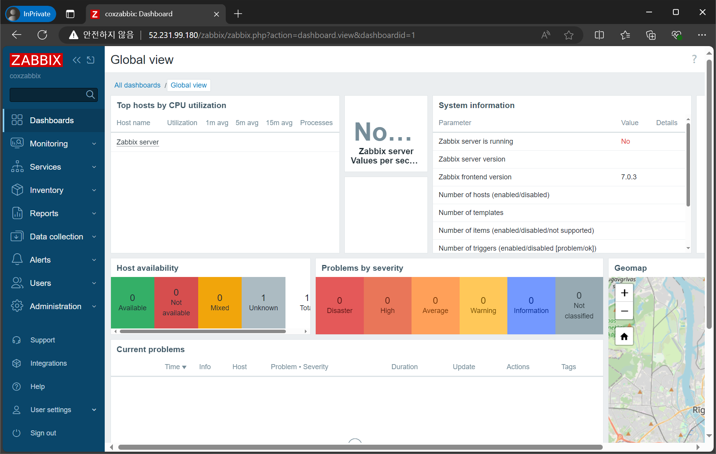
Task: Select the Sign out menu item
Action: click(x=54, y=433)
